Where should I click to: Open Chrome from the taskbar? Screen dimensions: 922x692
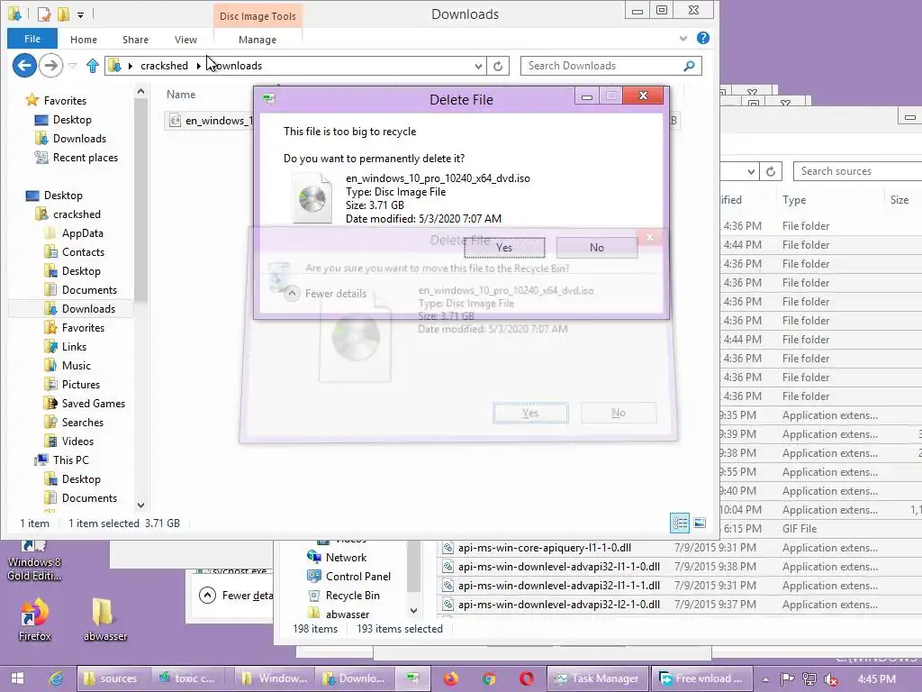[489, 678]
